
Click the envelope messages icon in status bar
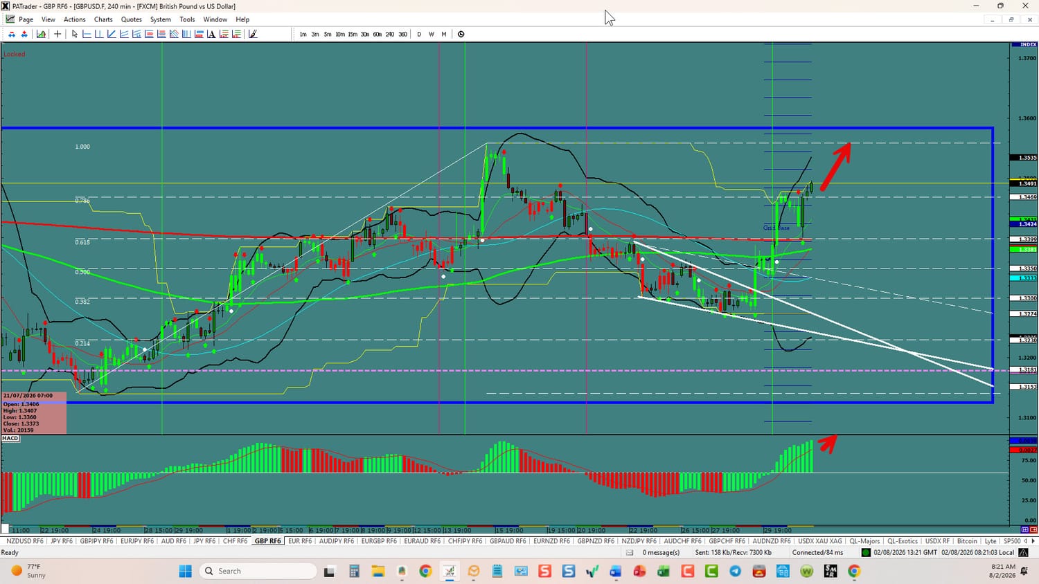(630, 553)
